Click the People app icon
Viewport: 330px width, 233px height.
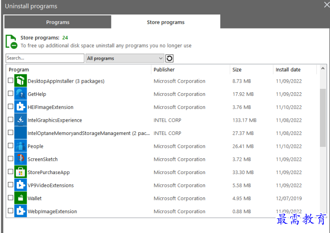tap(21, 146)
